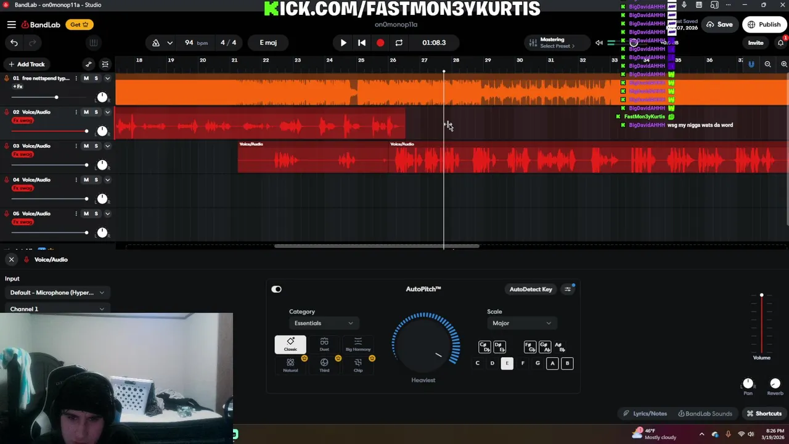Open track 05 three-dot options menu

click(x=76, y=214)
